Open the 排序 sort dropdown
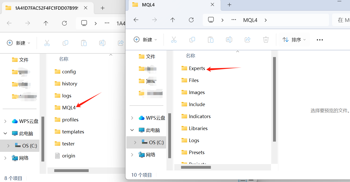Screen dimensions: 350x182 point(294,40)
